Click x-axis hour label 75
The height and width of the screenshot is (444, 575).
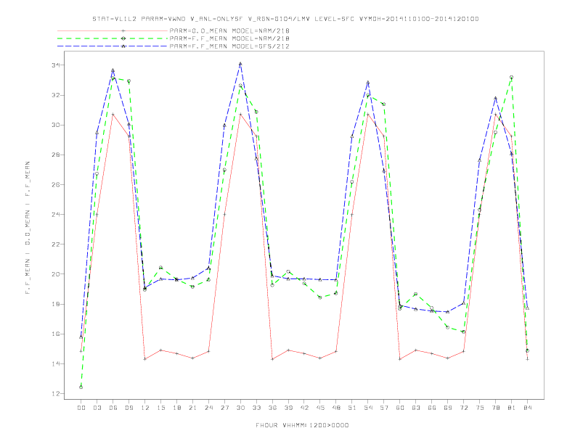click(480, 408)
